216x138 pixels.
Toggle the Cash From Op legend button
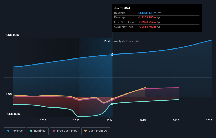96,131
